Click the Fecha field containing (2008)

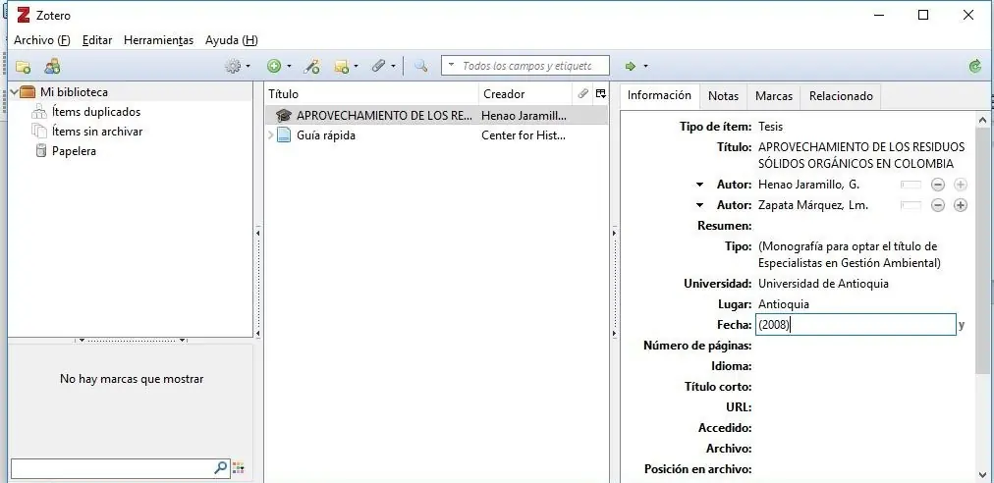point(856,325)
